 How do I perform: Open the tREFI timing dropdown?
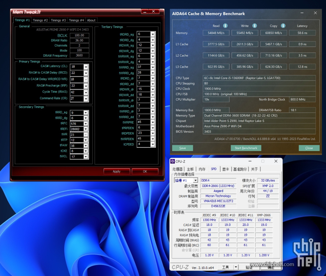point(86,129)
